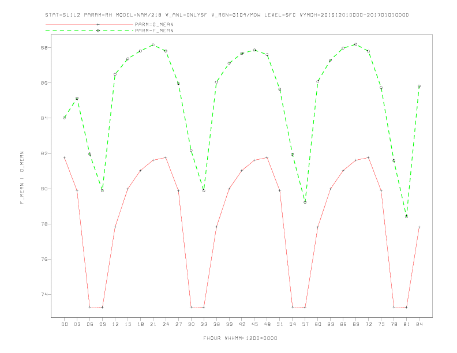Image resolution: width=457 pixels, height=353 pixels.
Task: Click the red O_MEAN marker at hour 48
Action: [x=267, y=157]
